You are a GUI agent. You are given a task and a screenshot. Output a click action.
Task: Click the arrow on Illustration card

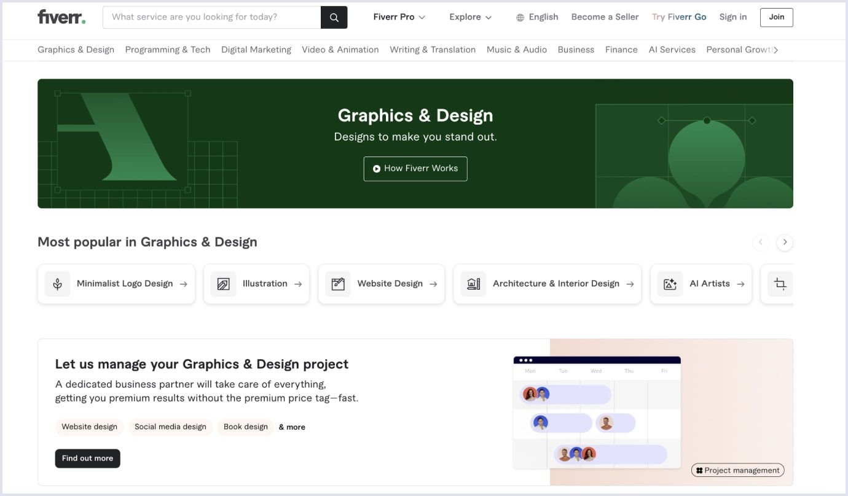pyautogui.click(x=298, y=284)
